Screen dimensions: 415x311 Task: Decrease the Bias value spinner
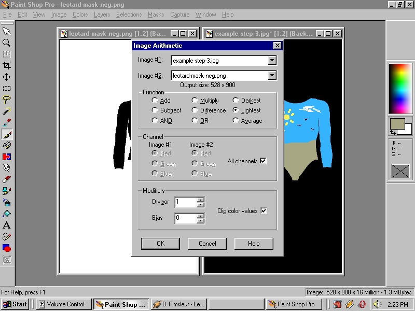(201, 221)
